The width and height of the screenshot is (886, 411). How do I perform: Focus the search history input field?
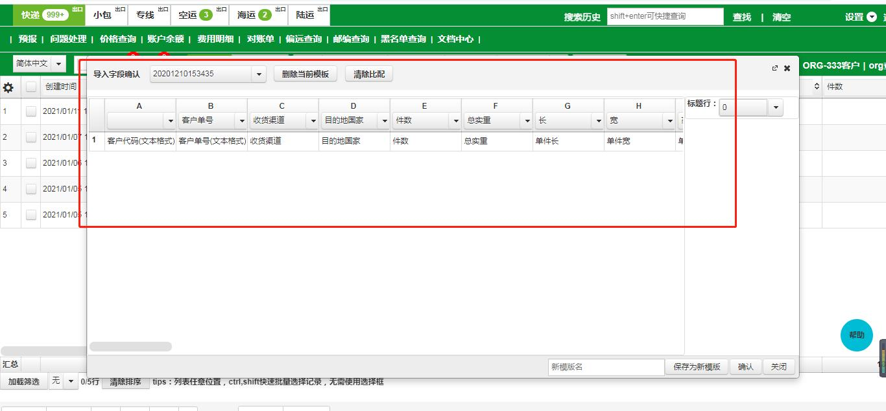tap(665, 17)
